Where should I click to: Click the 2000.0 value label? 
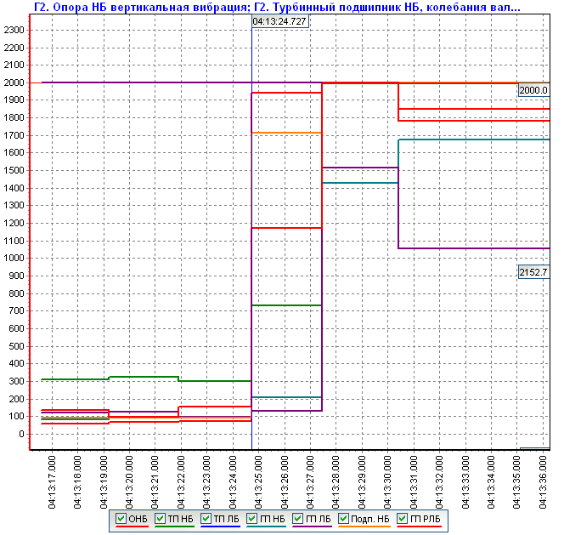click(x=533, y=90)
